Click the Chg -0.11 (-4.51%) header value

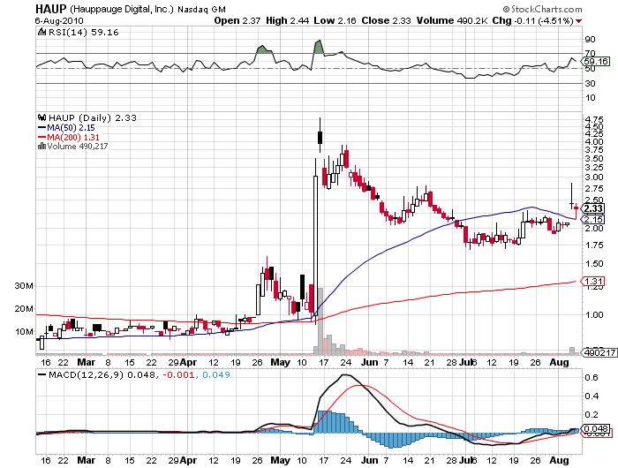tap(532, 20)
